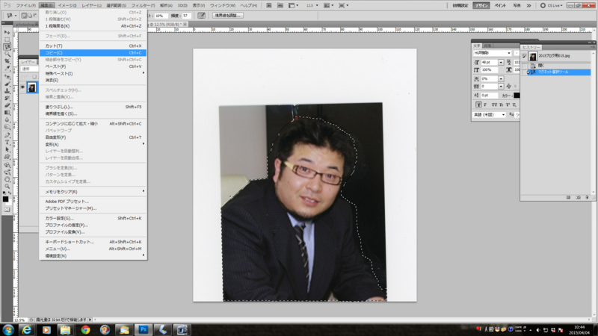
Task: Set history brush source on snapshot row
Action: 525,56
